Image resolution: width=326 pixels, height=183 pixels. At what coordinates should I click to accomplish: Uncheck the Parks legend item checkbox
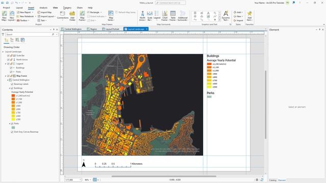click(11, 72)
